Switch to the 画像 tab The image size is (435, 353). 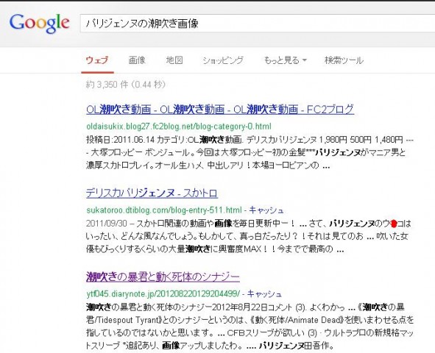coord(137,60)
